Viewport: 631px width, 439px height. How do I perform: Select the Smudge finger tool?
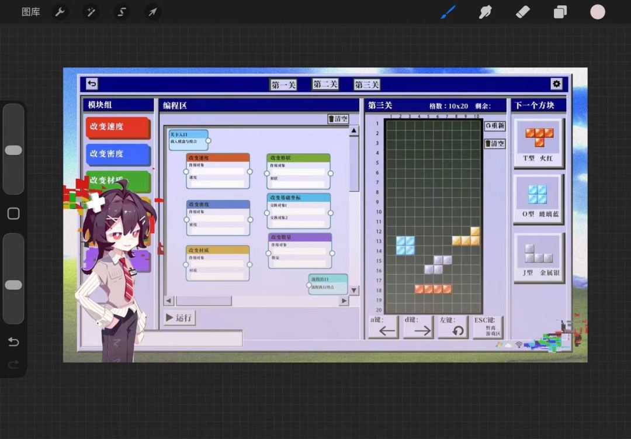pyautogui.click(x=486, y=12)
